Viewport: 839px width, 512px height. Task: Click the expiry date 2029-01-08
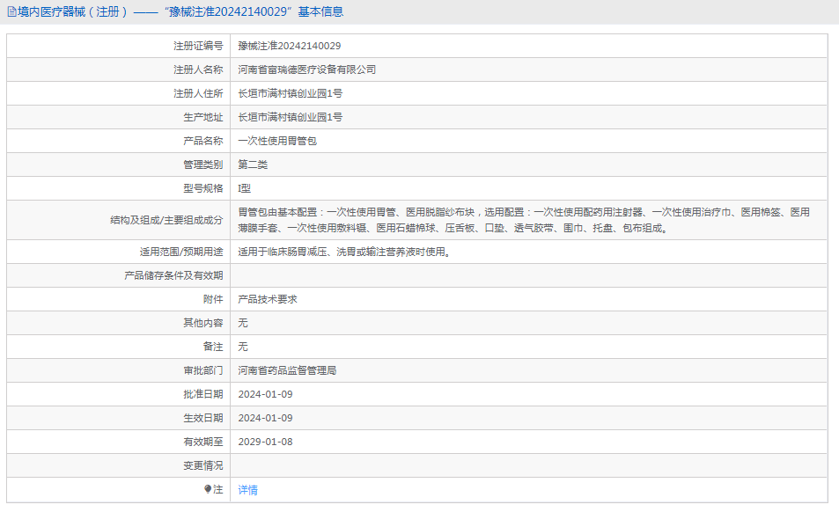click(265, 442)
